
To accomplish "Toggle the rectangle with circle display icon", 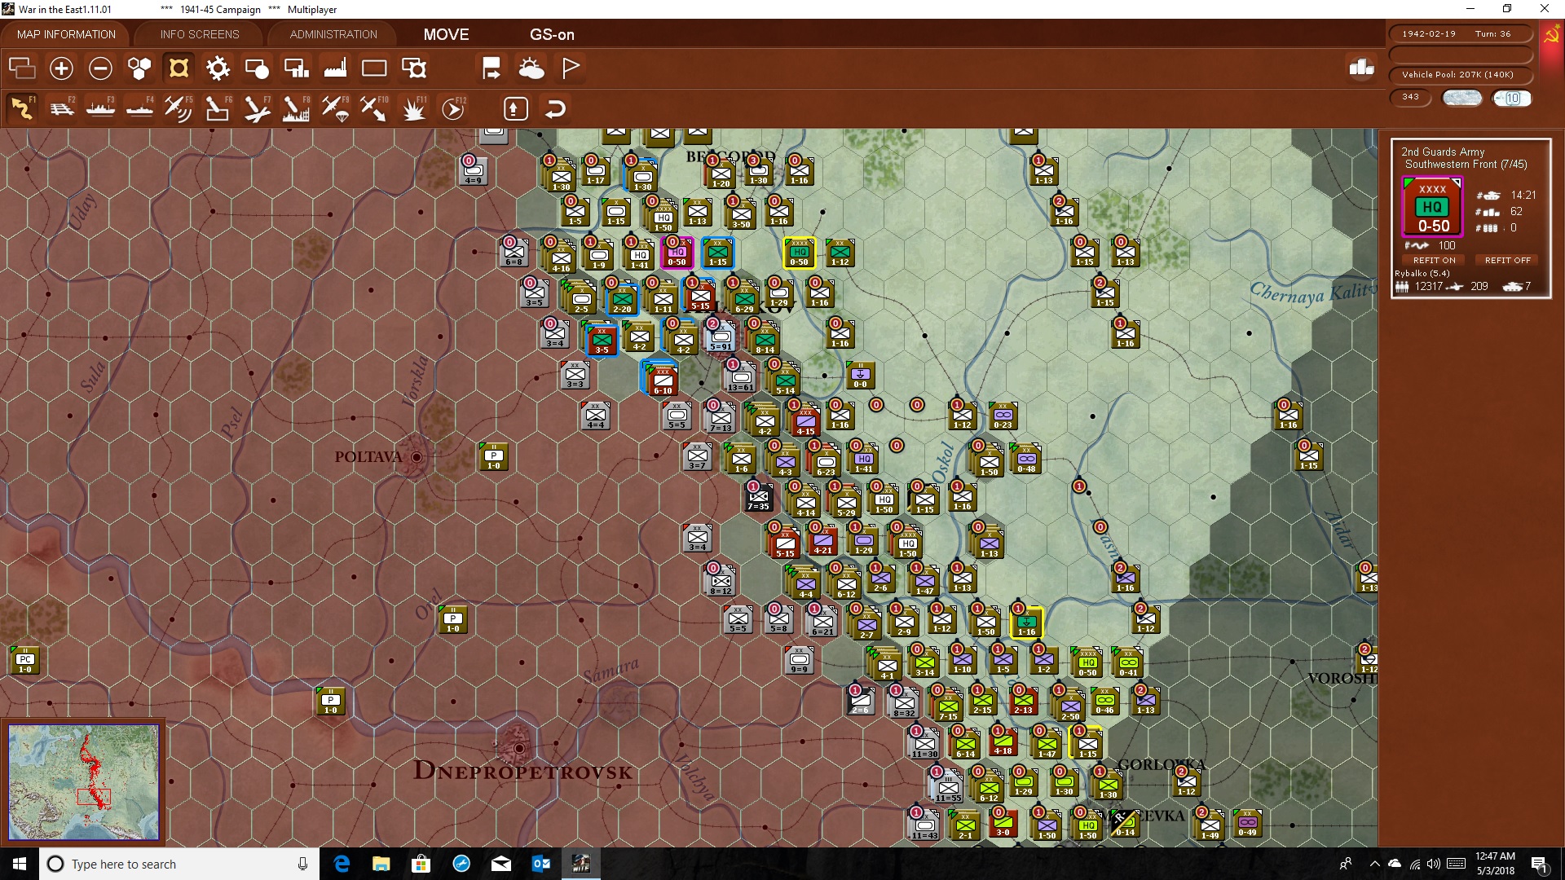I will coord(257,68).
